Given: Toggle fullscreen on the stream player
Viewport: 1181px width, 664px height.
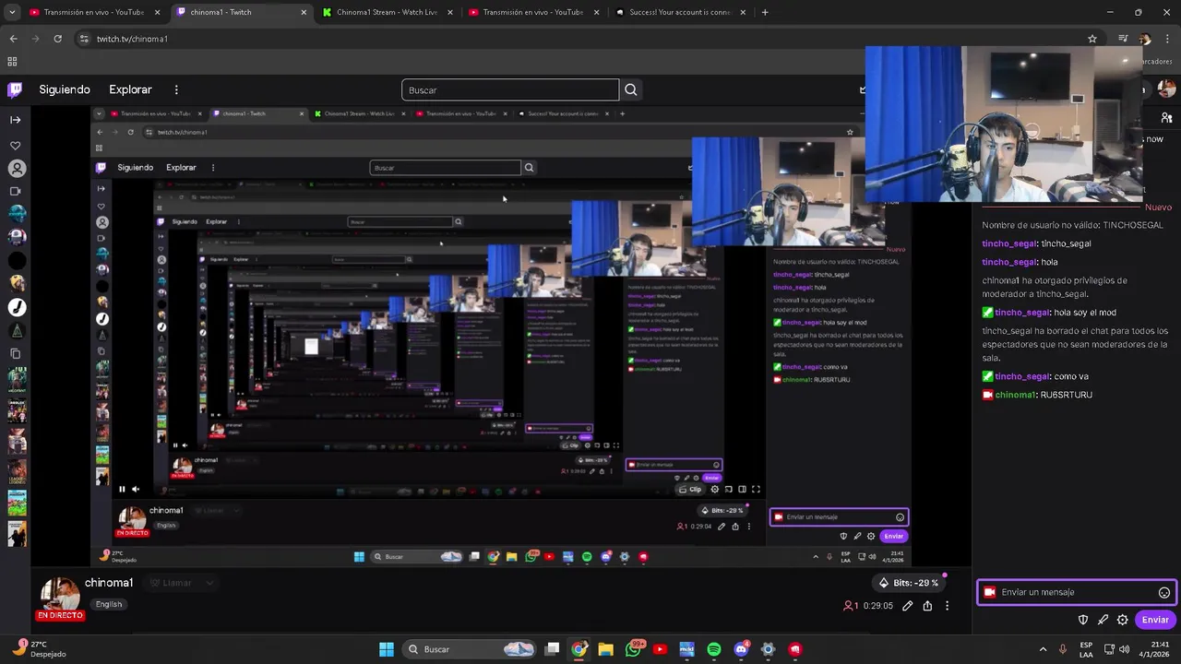Looking at the screenshot, I should (756, 489).
